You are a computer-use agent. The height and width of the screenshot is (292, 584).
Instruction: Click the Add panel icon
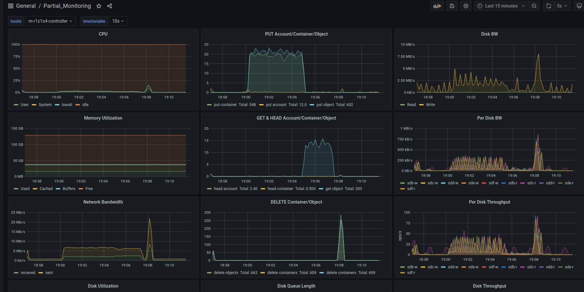437,6
